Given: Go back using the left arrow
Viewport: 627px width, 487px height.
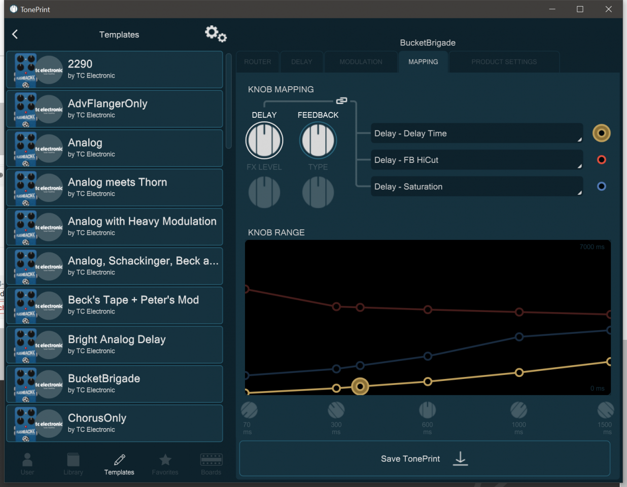Looking at the screenshot, I should point(15,34).
